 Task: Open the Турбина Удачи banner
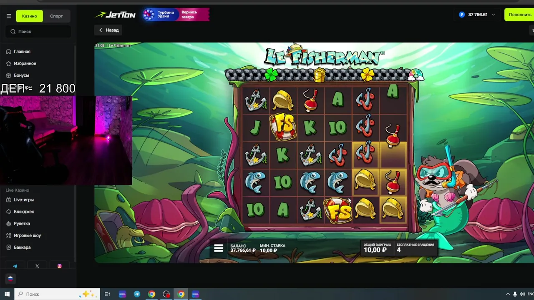pyautogui.click(x=176, y=15)
